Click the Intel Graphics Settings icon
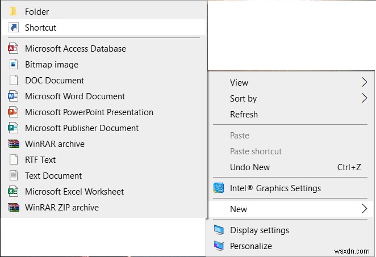The image size is (376, 257). coord(219,188)
